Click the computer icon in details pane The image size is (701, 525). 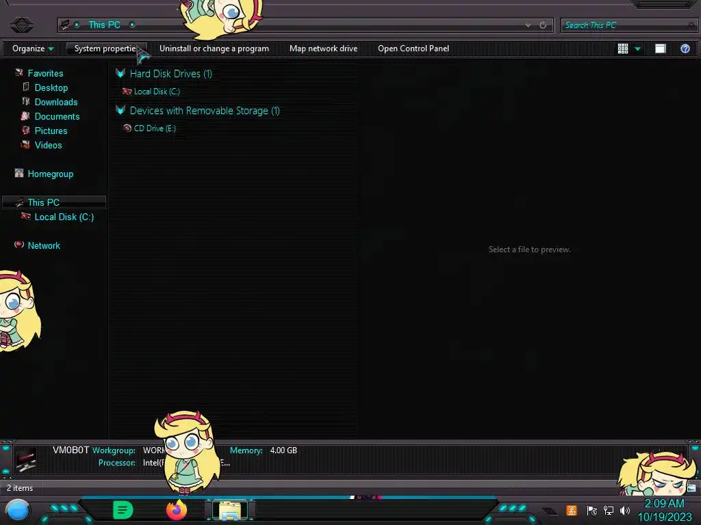point(26,460)
